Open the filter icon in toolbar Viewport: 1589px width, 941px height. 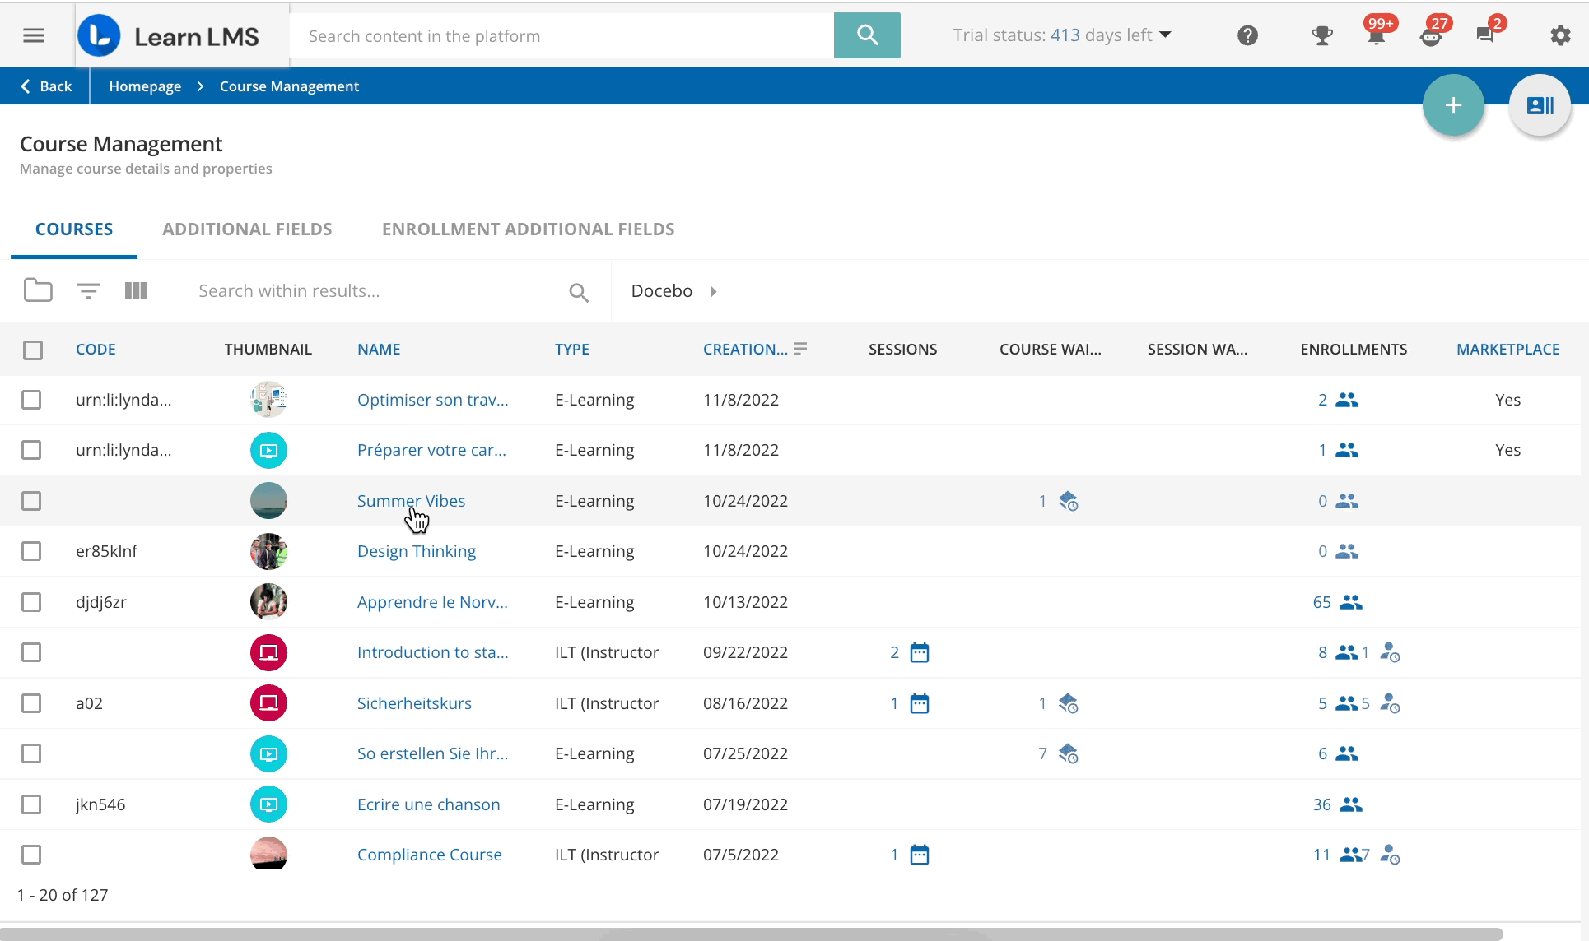[89, 290]
